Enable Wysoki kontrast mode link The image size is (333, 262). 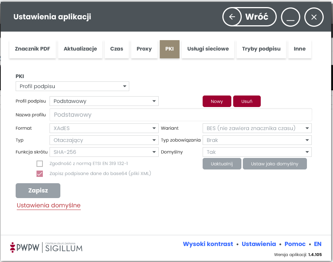coord(208,244)
